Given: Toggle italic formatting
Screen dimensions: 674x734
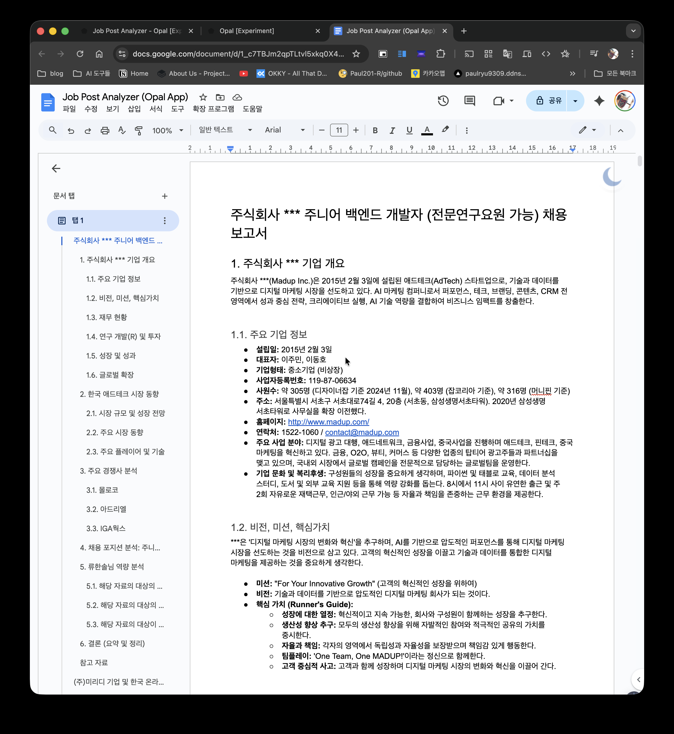Looking at the screenshot, I should (x=392, y=130).
